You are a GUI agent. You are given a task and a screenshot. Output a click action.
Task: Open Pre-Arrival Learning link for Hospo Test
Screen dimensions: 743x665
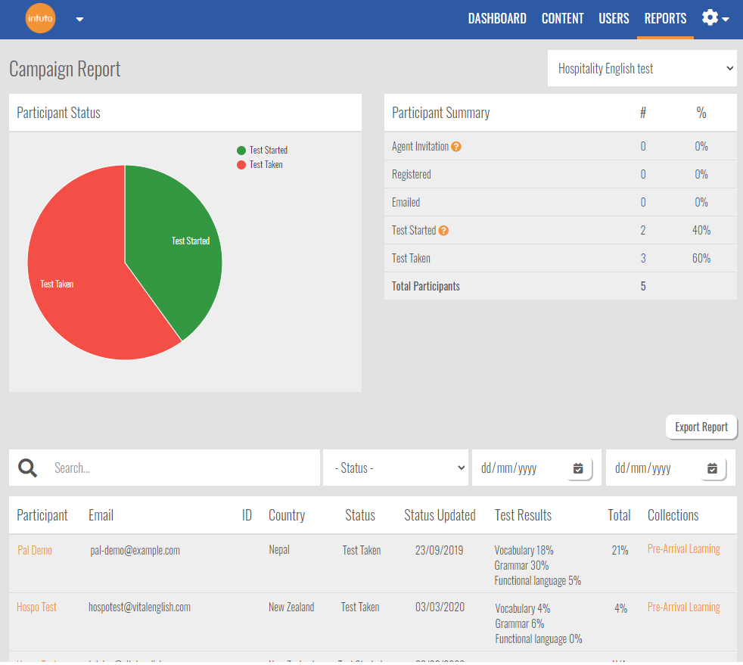pyautogui.click(x=683, y=608)
